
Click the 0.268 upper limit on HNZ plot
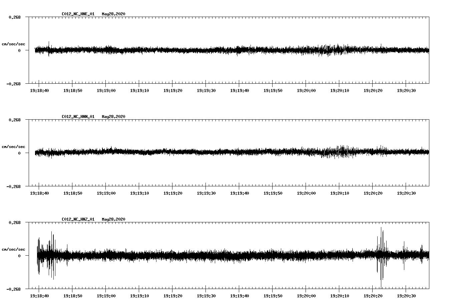tap(14, 222)
